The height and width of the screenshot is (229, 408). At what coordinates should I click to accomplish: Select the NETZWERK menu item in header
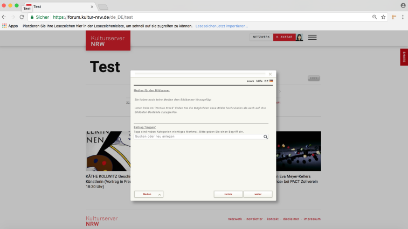tap(261, 38)
